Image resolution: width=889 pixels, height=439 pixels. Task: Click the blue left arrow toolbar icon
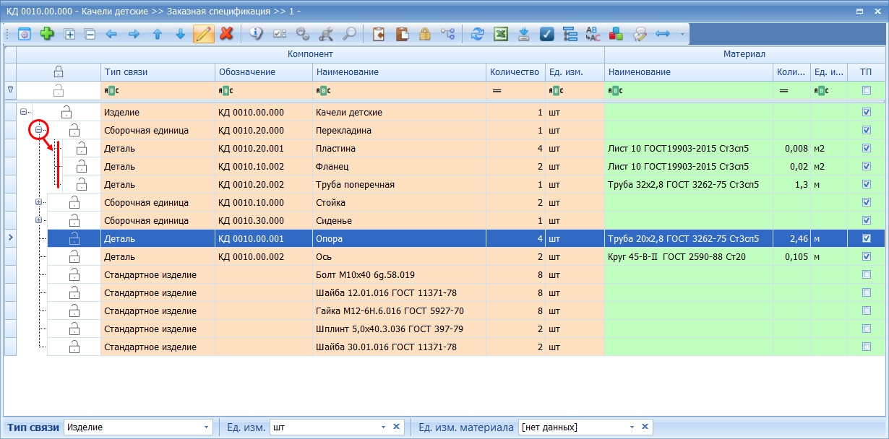pos(111,34)
